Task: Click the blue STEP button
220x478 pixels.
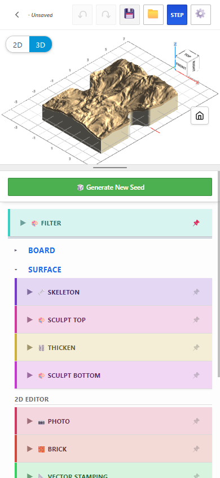Action: click(177, 15)
